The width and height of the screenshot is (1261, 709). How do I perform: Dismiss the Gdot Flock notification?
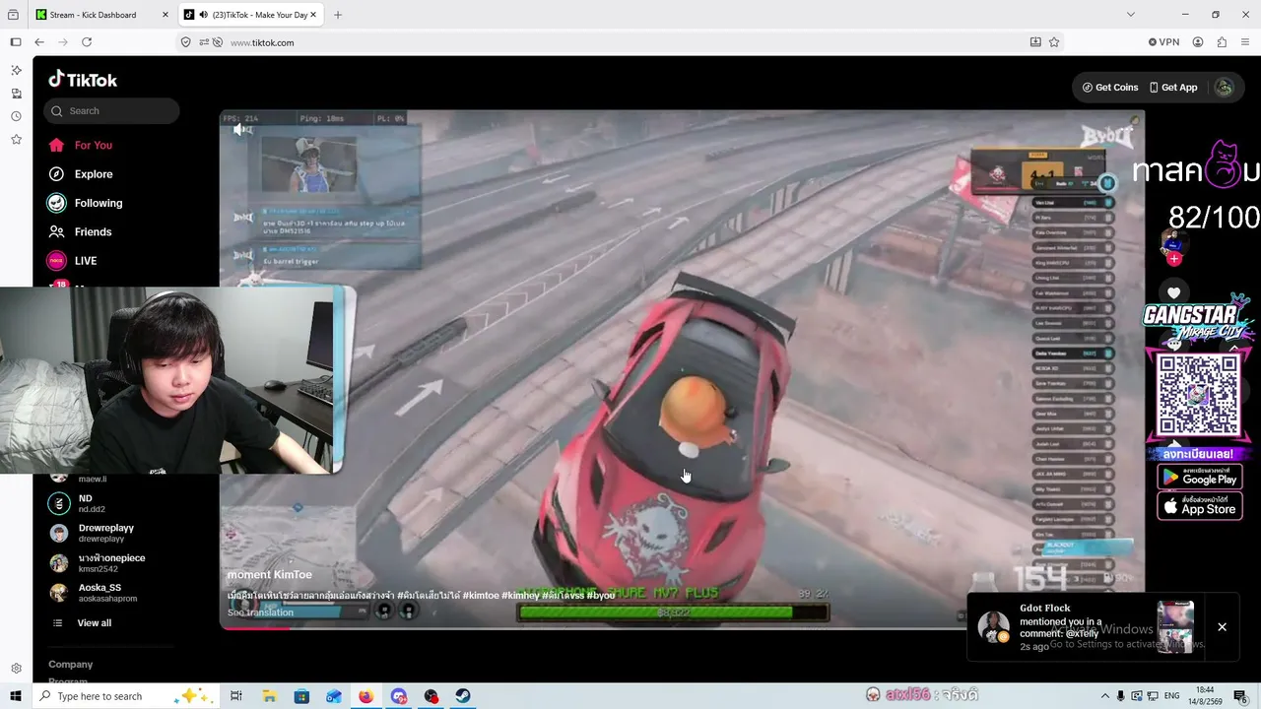point(1222,627)
